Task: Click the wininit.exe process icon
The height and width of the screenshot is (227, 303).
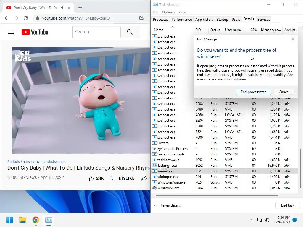Action: (x=154, y=171)
